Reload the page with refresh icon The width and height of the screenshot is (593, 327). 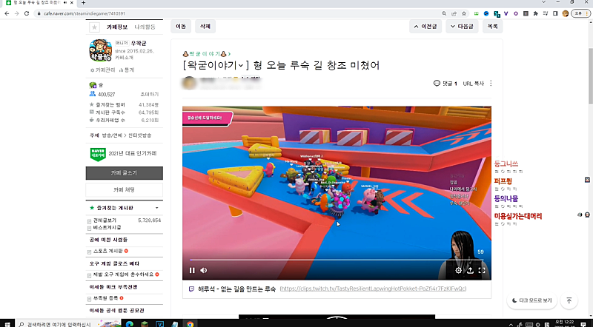(x=27, y=13)
